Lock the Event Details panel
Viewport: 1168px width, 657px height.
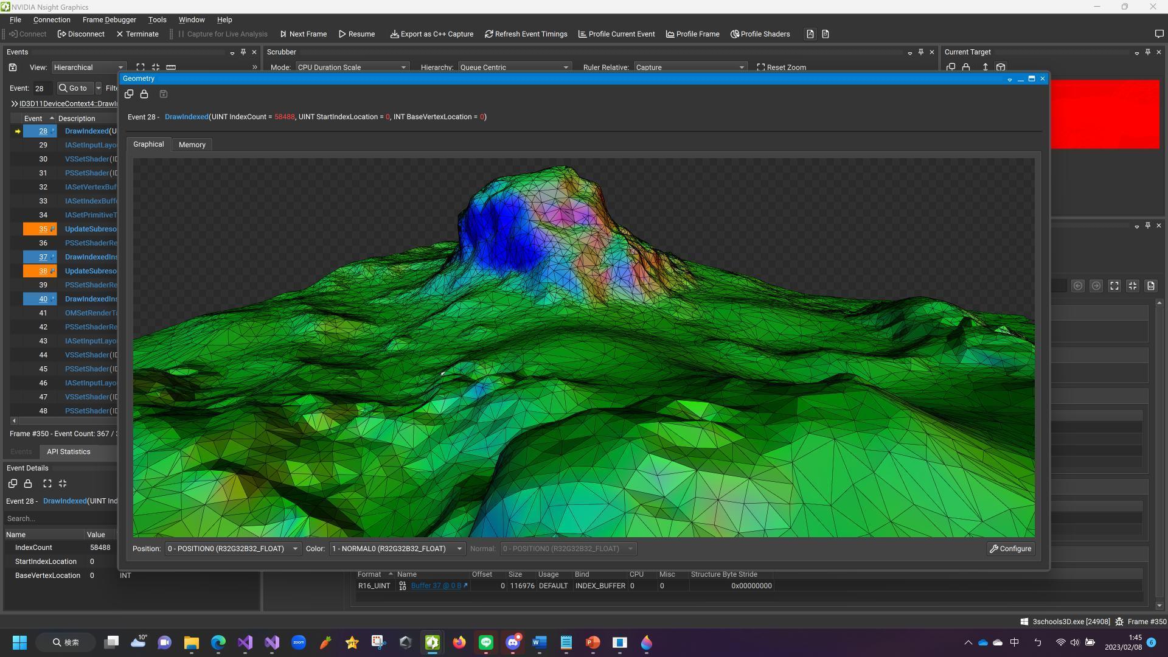(x=28, y=484)
